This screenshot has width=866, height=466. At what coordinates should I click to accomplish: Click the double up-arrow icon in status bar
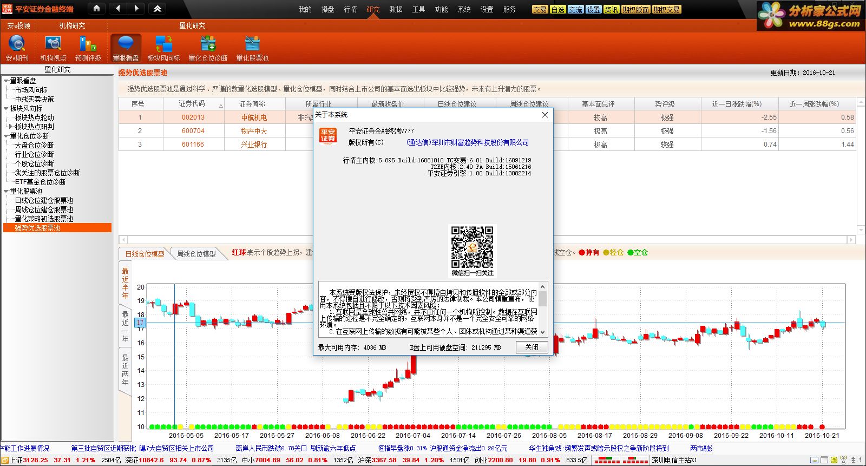tap(853, 460)
